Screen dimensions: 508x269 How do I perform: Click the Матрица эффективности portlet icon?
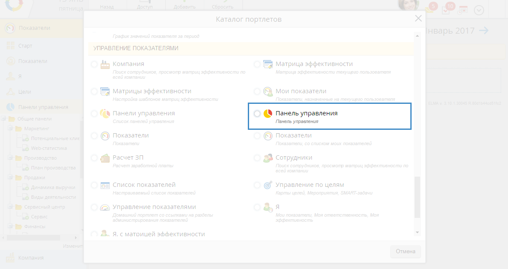click(x=268, y=64)
